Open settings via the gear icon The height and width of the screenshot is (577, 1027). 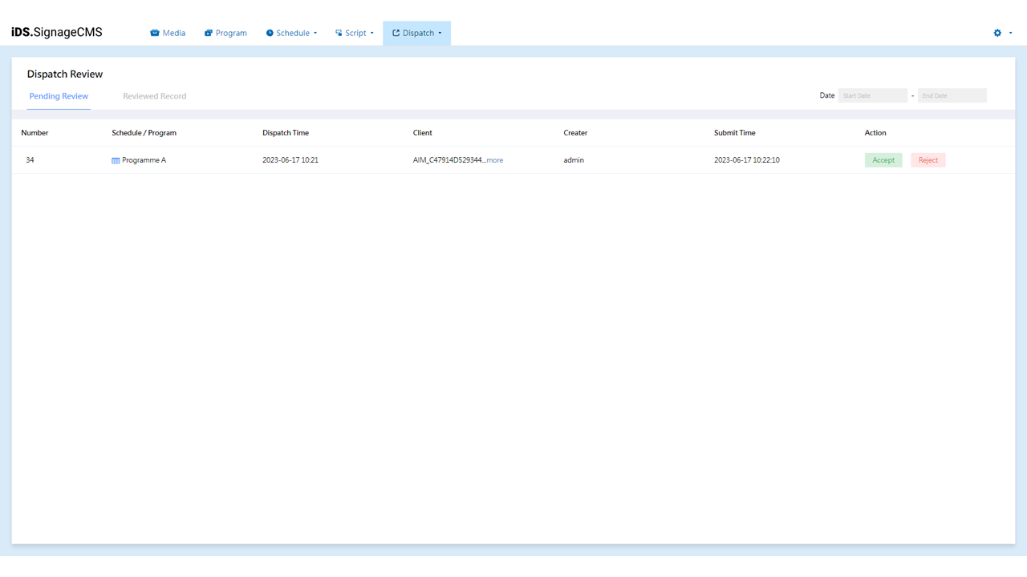[x=997, y=33]
